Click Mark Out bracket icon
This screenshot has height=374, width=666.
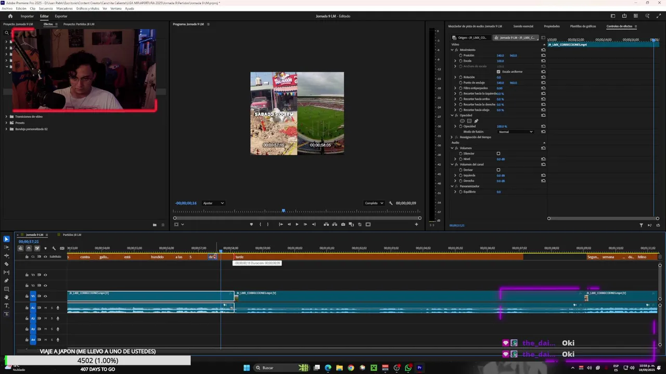(x=268, y=224)
